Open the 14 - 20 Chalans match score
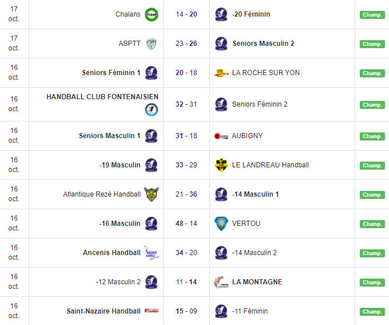The image size is (389, 325). click(186, 14)
